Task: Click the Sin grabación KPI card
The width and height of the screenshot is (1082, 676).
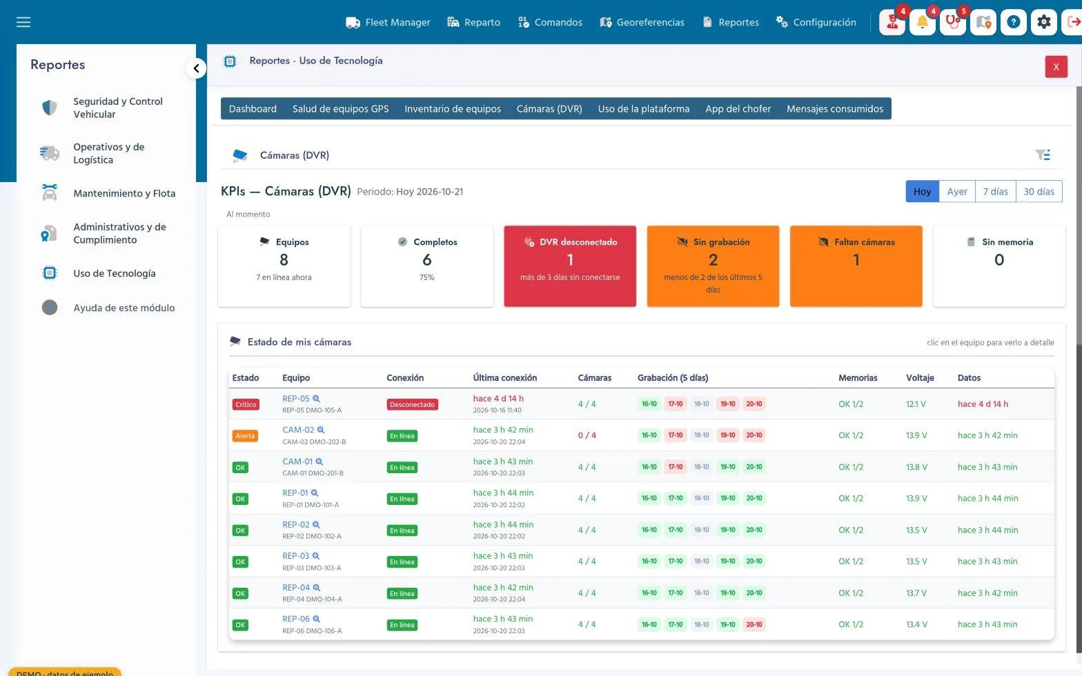Action: 713,266
